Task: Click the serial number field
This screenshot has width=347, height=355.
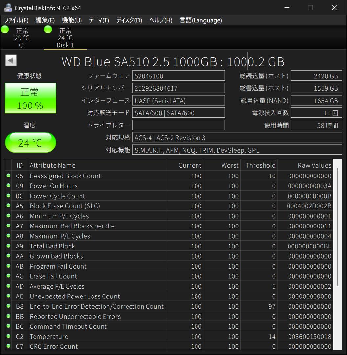Action: [x=179, y=88]
